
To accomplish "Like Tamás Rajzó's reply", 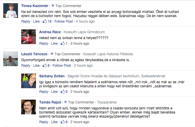I will [54, 122].
